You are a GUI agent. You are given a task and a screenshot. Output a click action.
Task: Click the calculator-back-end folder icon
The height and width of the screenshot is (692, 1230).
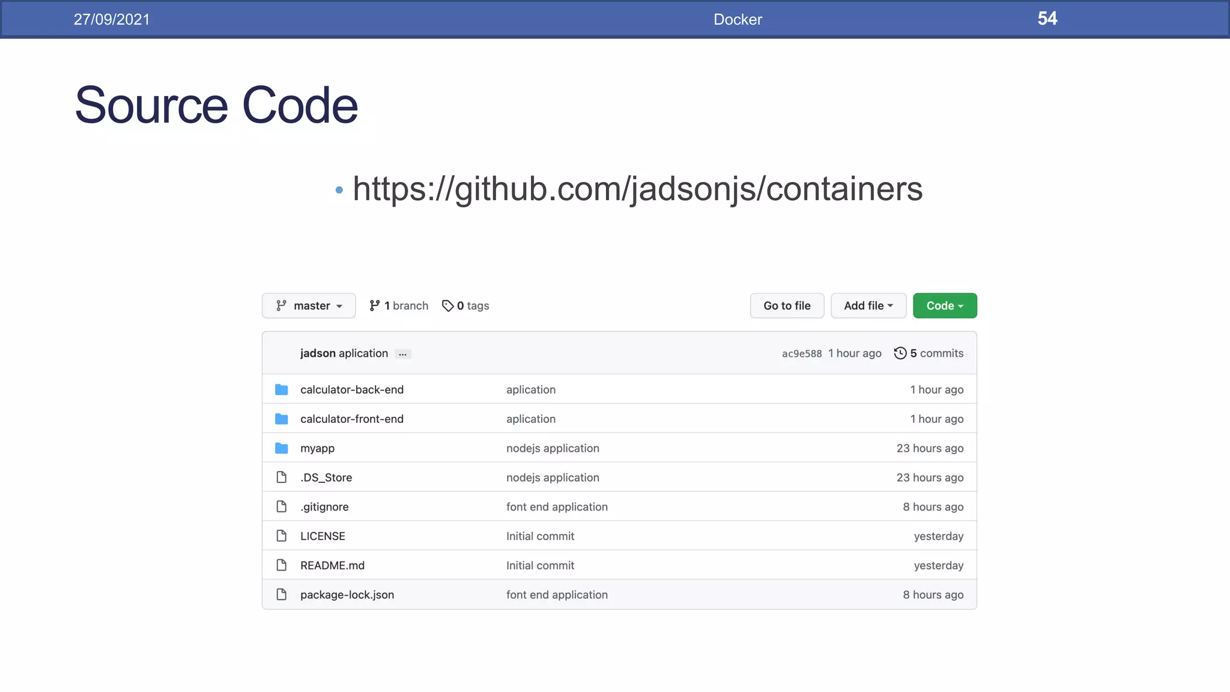click(281, 389)
